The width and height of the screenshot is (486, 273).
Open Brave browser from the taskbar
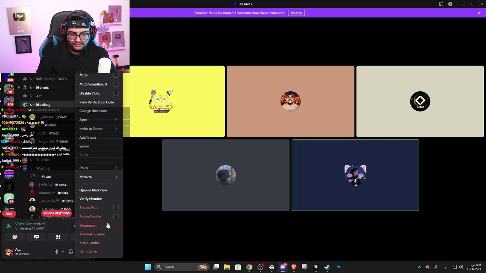pyautogui.click(x=293, y=267)
